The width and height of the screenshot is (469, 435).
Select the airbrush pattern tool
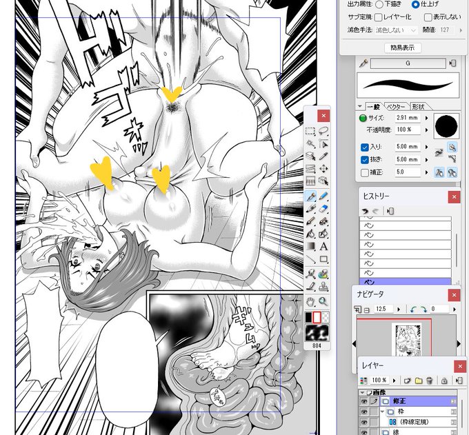(323, 221)
